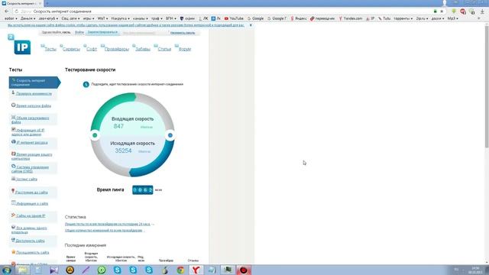The image size is (489, 275).
Task: Open the downloads arrow icon in toolbar
Action: pos(482,11)
